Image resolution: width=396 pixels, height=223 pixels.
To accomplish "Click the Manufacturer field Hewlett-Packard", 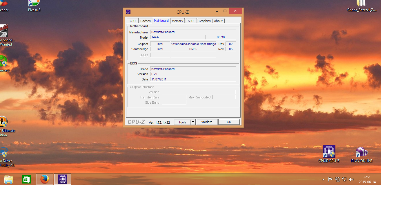I will point(193,32).
